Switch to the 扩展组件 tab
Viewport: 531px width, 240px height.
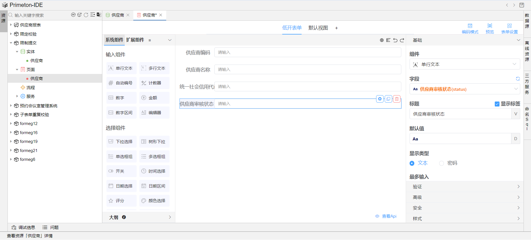(x=135, y=40)
